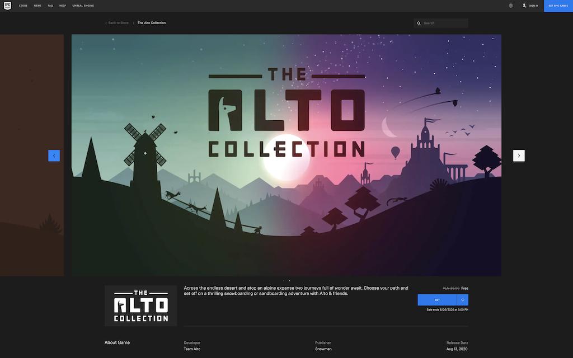Click The Alto Collection logo thumbnail

pos(140,306)
